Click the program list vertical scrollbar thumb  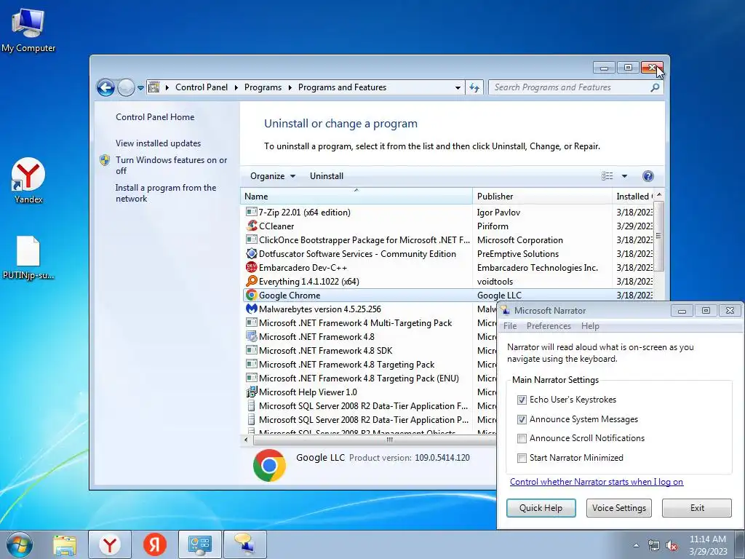coord(658,237)
